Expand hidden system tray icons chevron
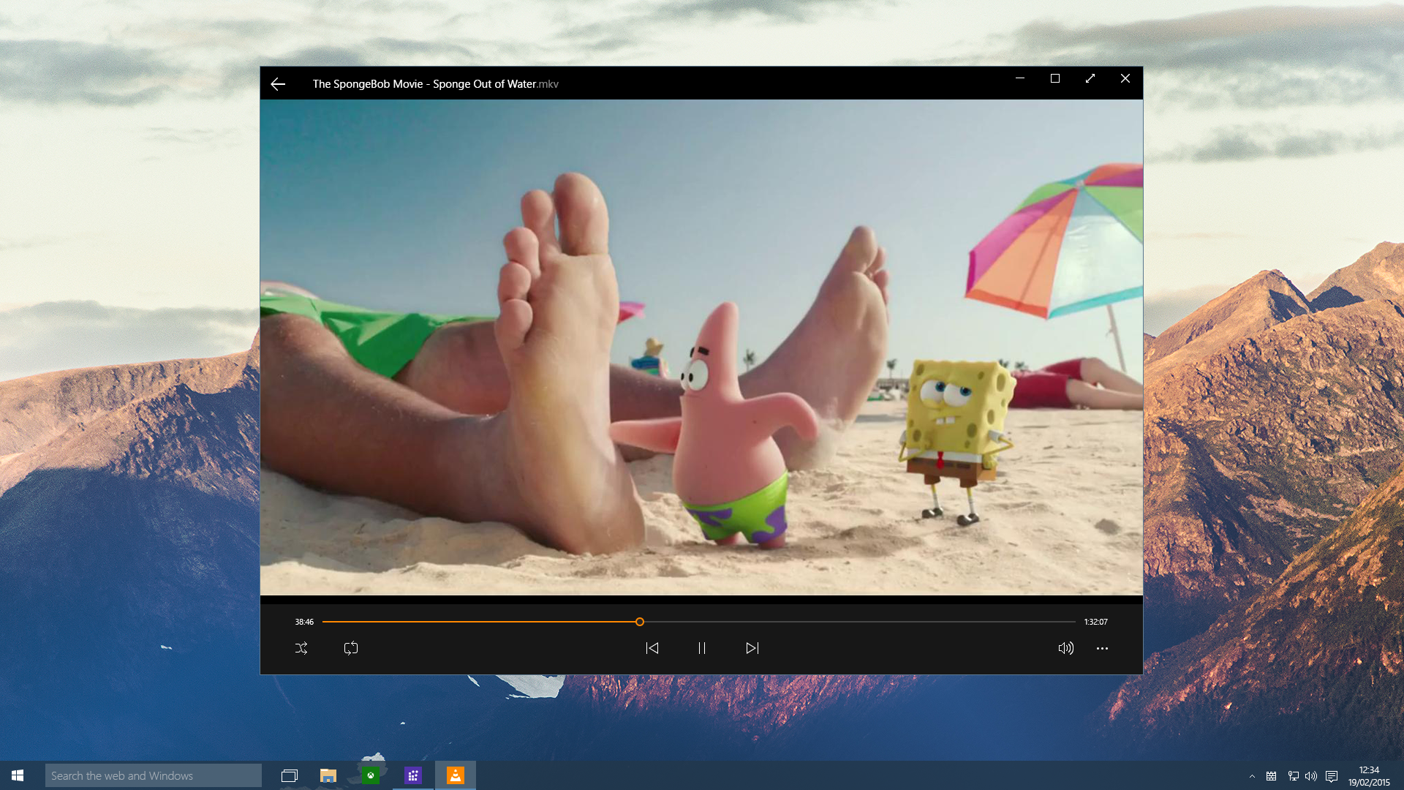Viewport: 1404px width, 790px height. 1252,776
